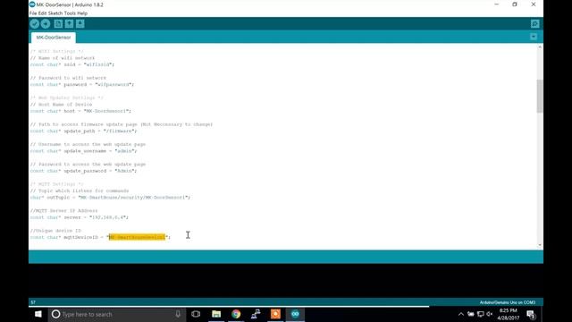Click the editor scrollbar down arrow
Screen dimensions: 572x322
pos(540,245)
